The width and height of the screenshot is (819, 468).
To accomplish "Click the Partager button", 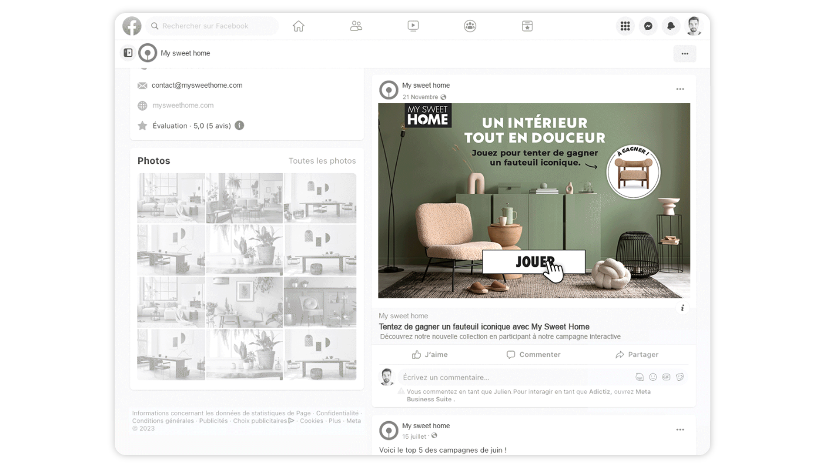I will pos(636,355).
